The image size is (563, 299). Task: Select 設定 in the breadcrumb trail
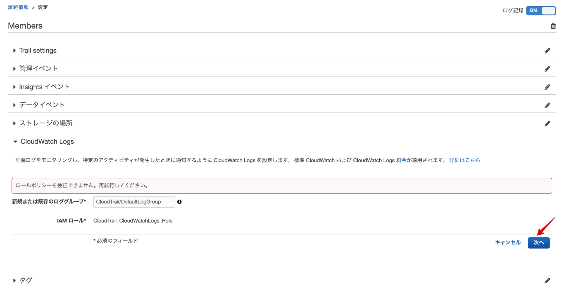point(43,7)
